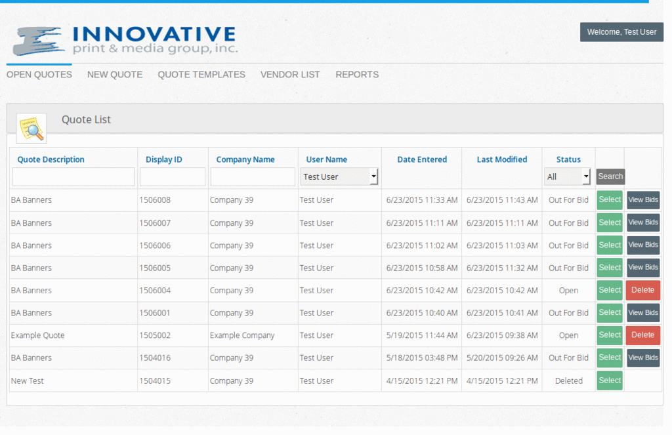Focus the Company Name filter field
This screenshot has width=672, height=435.
[253, 176]
